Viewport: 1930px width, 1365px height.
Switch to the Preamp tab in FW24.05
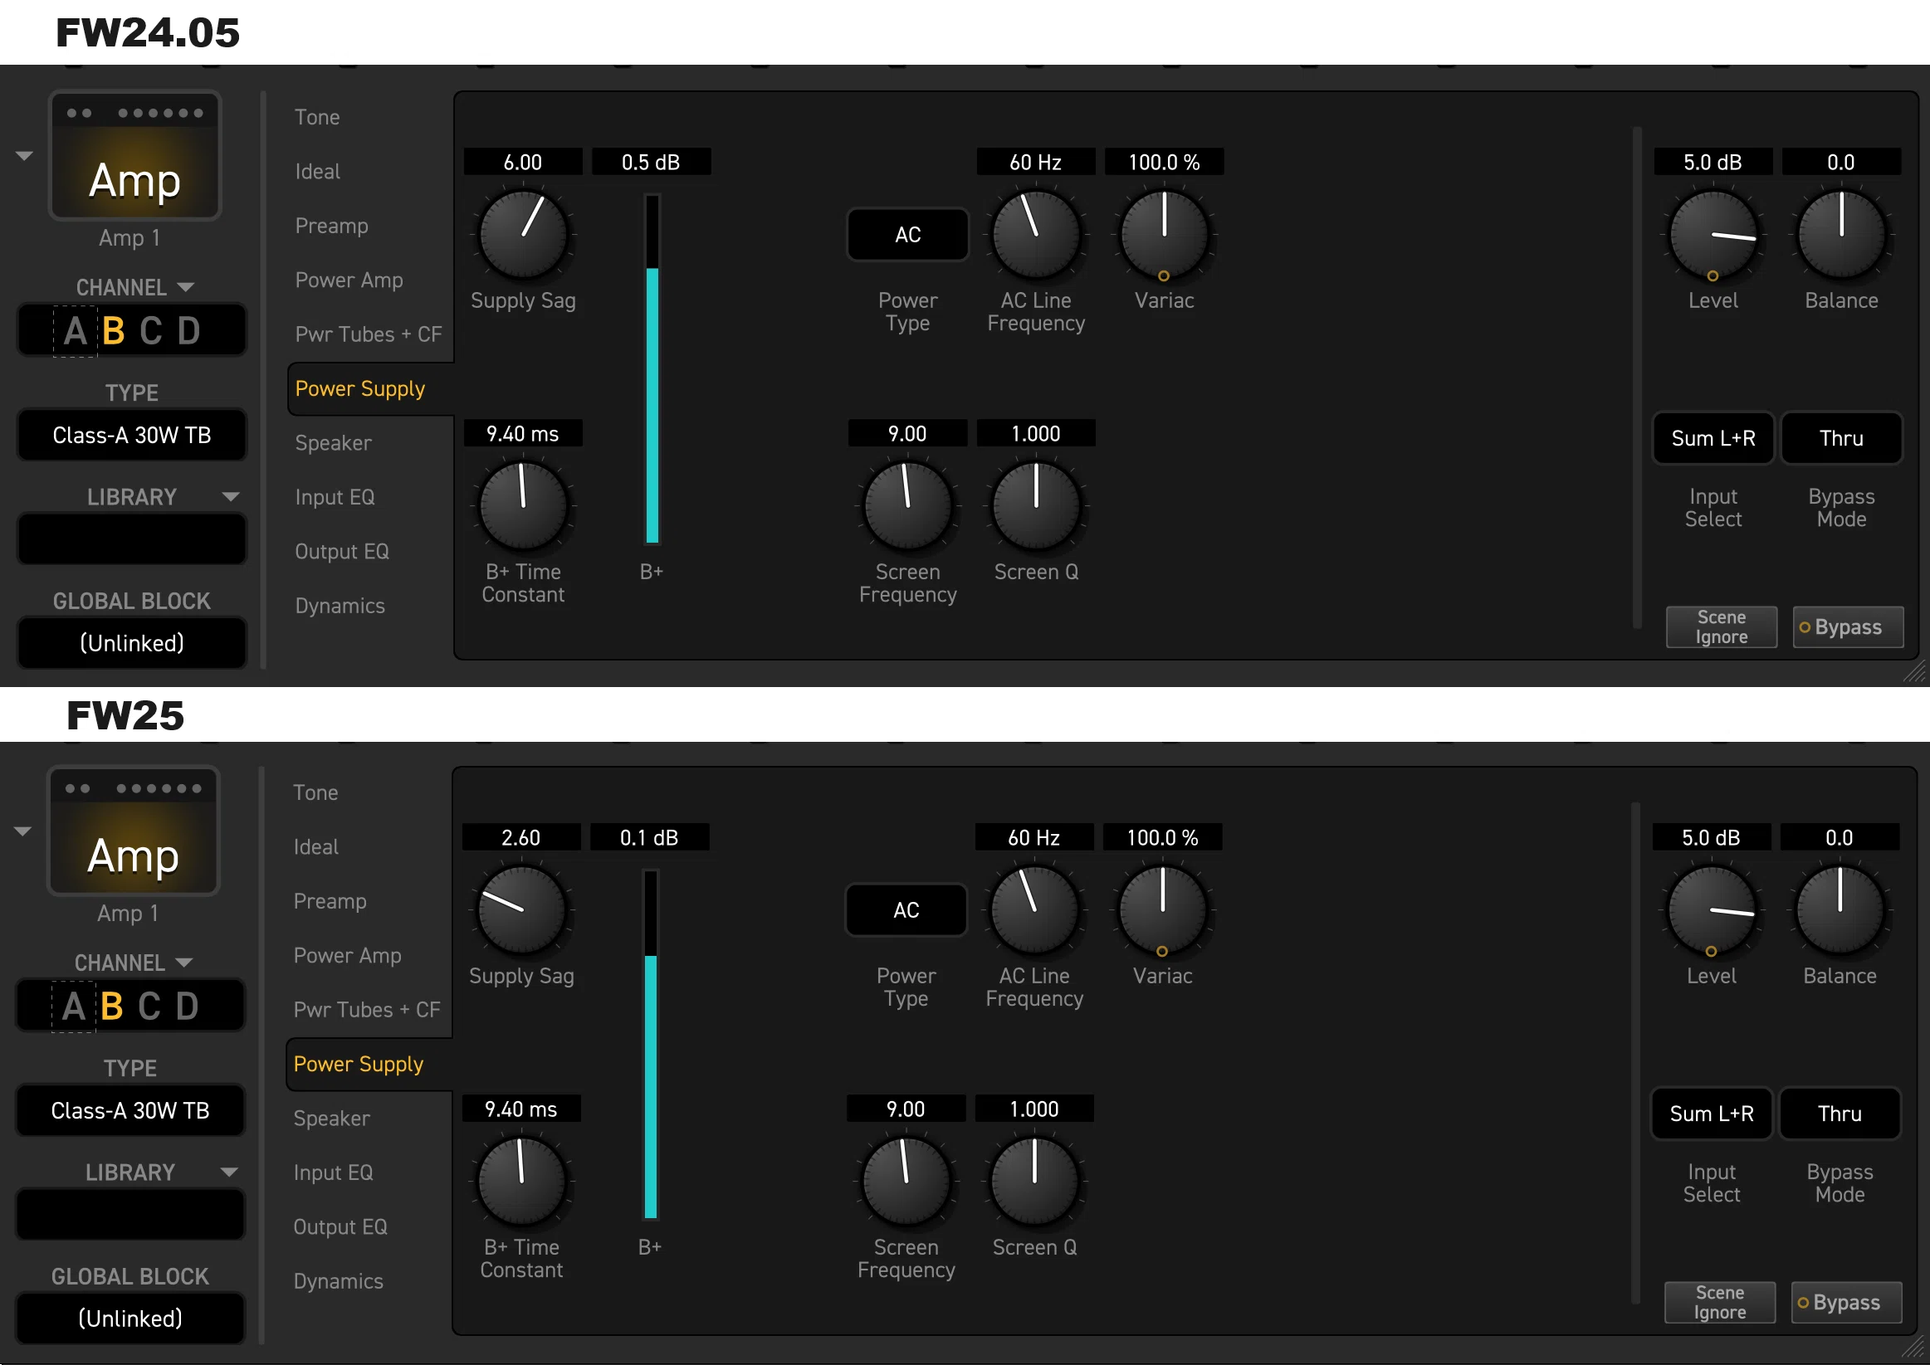331,226
